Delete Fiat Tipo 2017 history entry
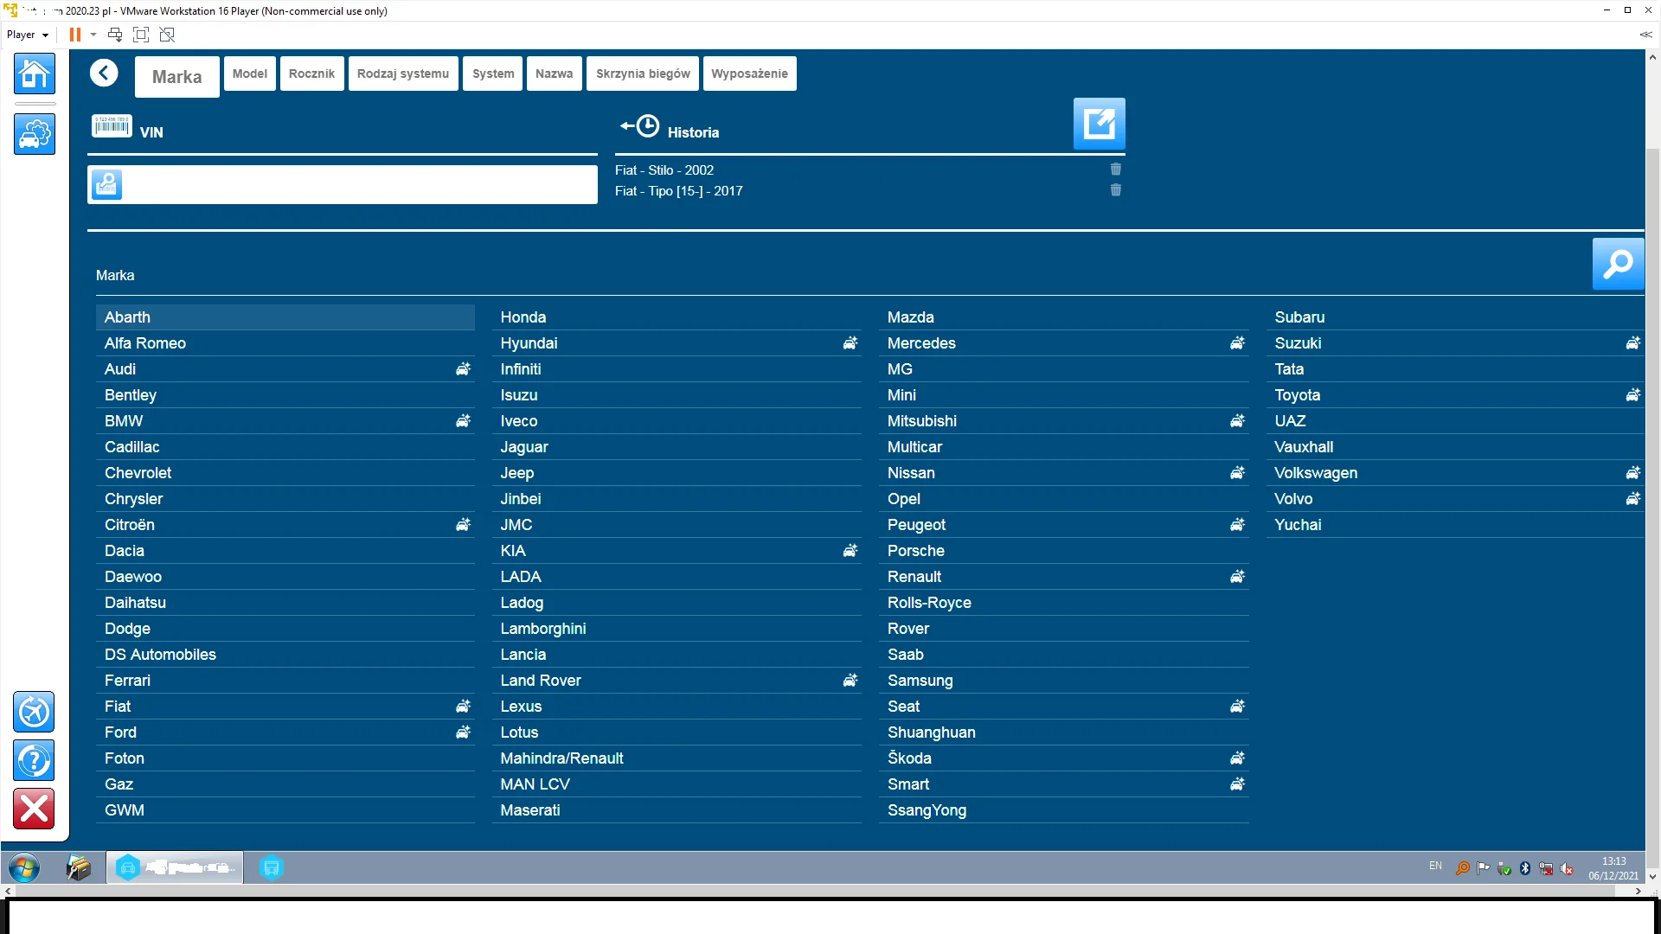The height and width of the screenshot is (934, 1661). click(1115, 190)
